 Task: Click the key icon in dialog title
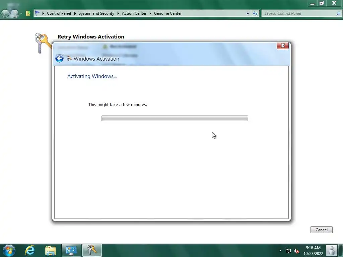pos(69,58)
